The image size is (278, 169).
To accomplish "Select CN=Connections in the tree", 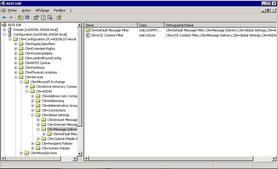I will 54,110.
